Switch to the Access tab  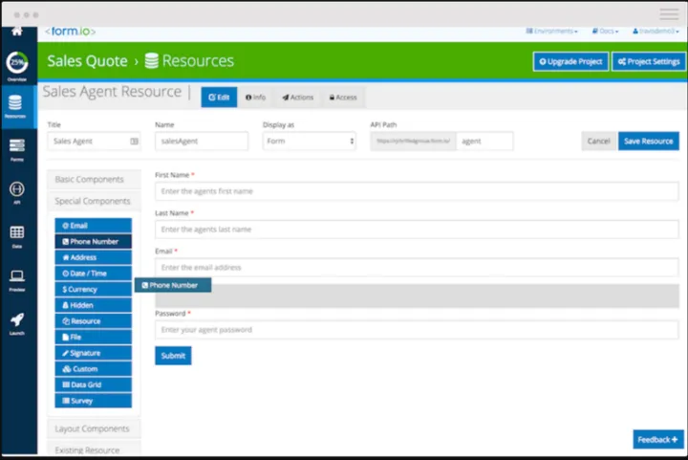click(342, 98)
